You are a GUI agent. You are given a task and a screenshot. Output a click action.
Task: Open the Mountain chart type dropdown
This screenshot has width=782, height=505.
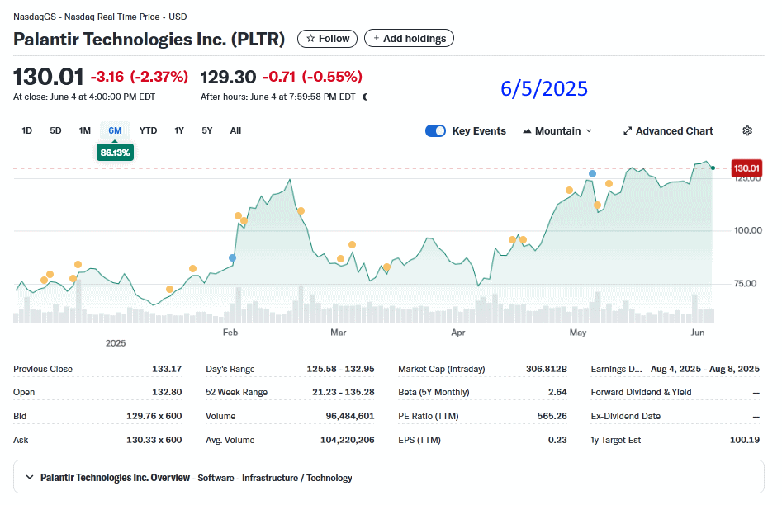pyautogui.click(x=557, y=131)
